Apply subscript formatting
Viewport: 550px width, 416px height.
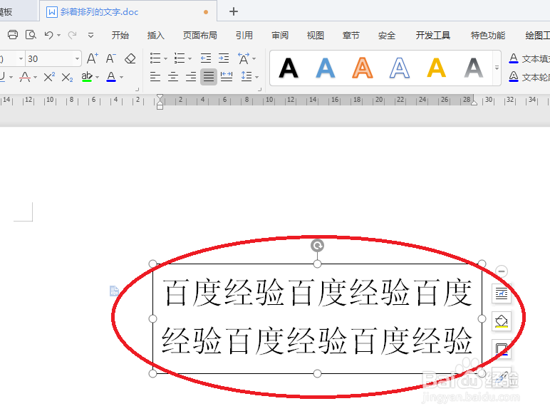(x=67, y=77)
